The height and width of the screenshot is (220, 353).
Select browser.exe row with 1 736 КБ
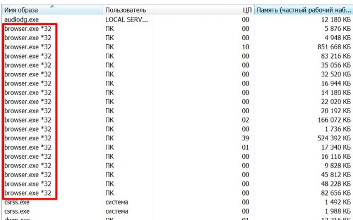[x=28, y=129]
